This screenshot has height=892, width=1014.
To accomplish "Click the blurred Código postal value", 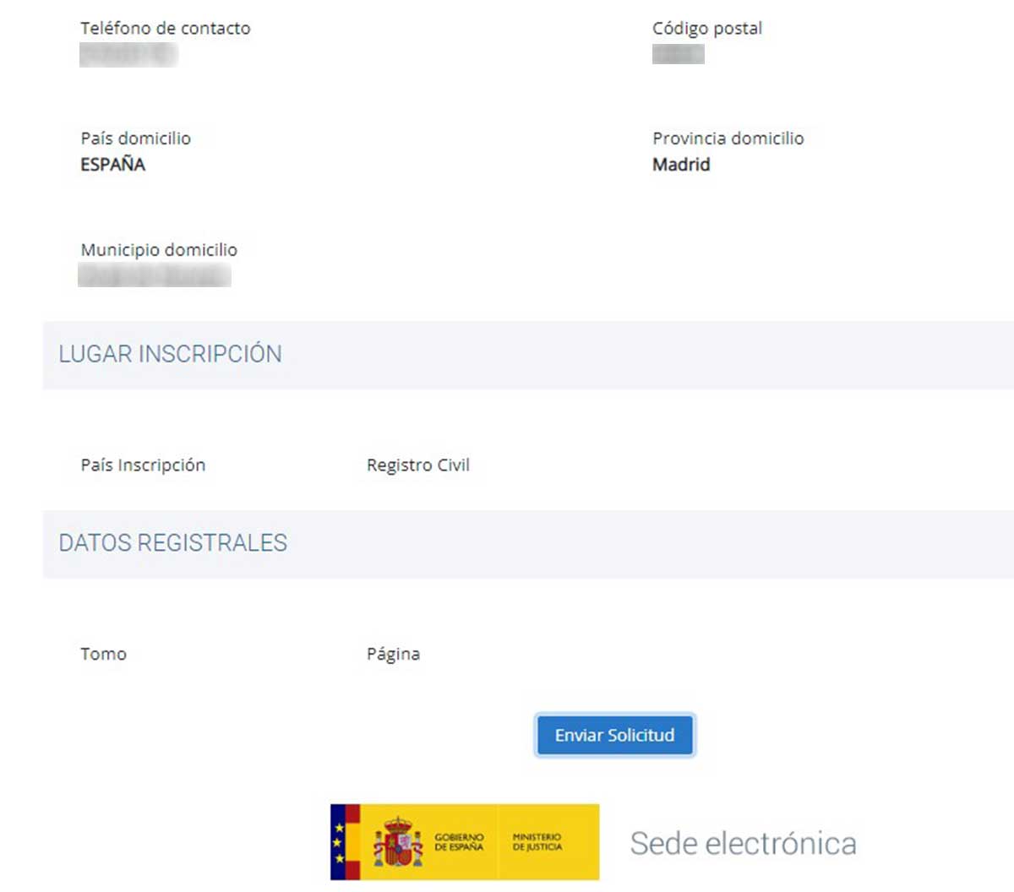I will tap(678, 55).
